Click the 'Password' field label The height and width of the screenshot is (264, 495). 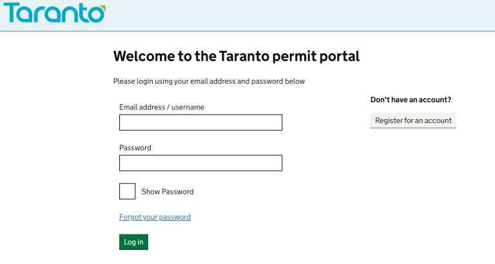point(135,148)
